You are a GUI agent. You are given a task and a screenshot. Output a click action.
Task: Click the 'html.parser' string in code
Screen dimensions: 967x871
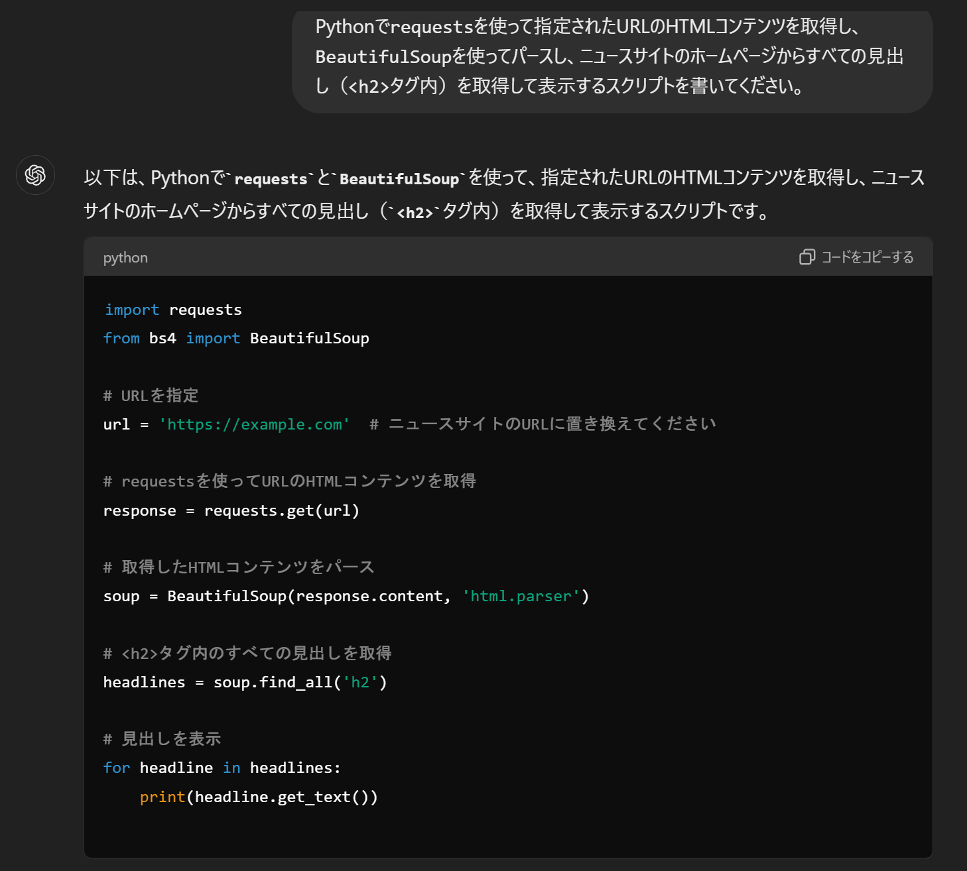point(521,597)
